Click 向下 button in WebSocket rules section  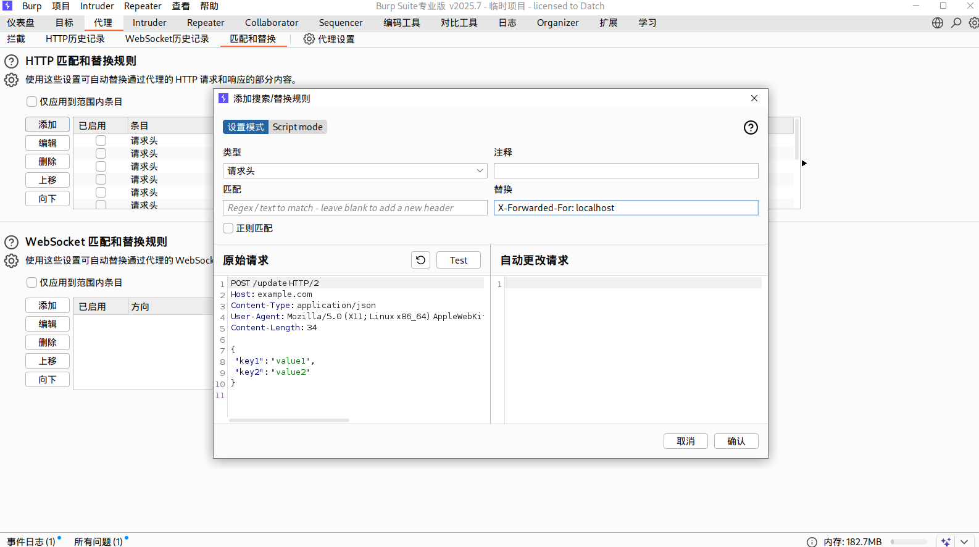pyautogui.click(x=48, y=380)
